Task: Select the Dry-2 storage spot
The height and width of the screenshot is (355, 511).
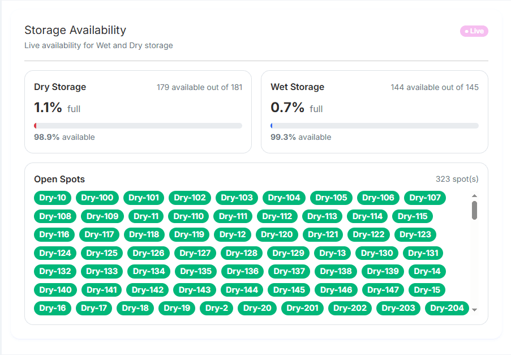Action: coord(216,308)
